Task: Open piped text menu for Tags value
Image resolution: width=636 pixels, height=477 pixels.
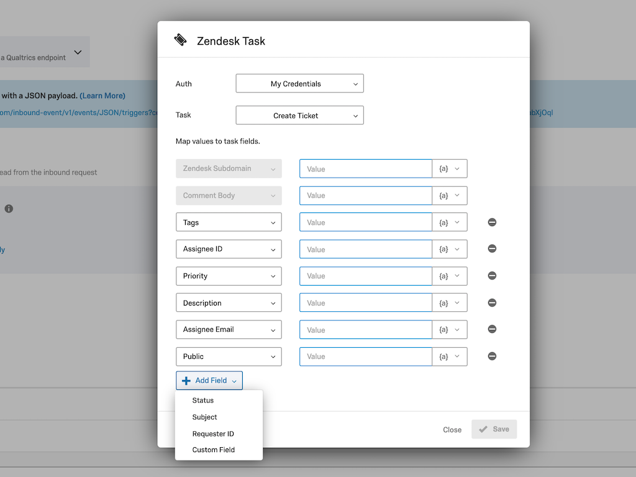Action: click(x=450, y=222)
